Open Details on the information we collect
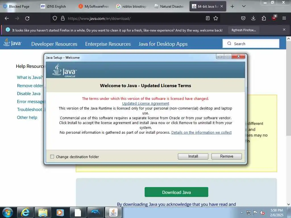 coord(201,132)
